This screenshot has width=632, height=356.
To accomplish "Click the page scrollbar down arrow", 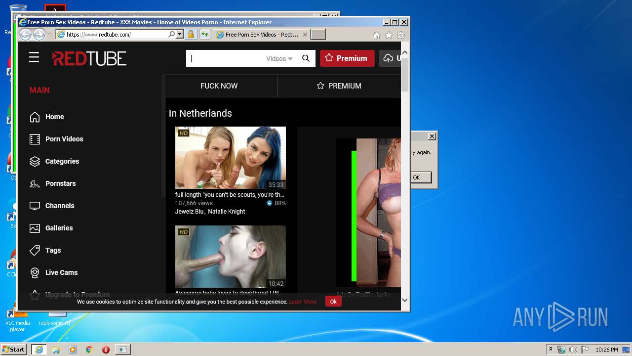I will point(405,300).
